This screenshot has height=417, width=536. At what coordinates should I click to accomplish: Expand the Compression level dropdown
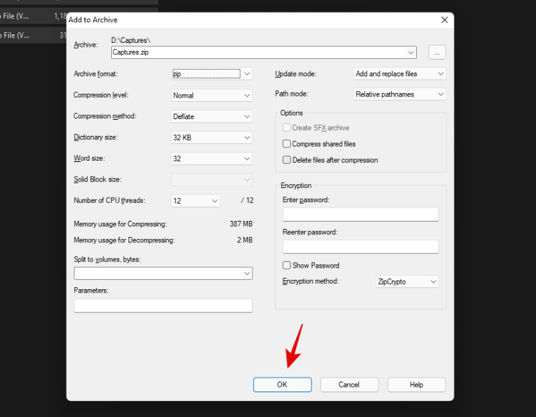point(212,96)
